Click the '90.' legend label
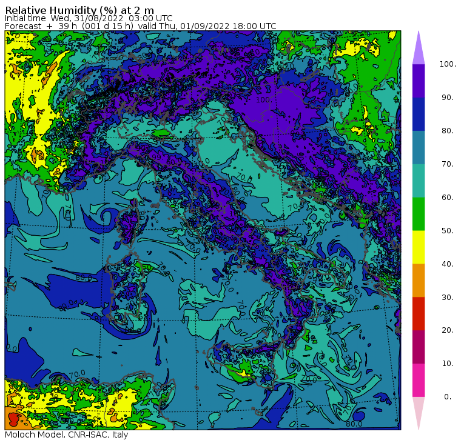 (448, 97)
